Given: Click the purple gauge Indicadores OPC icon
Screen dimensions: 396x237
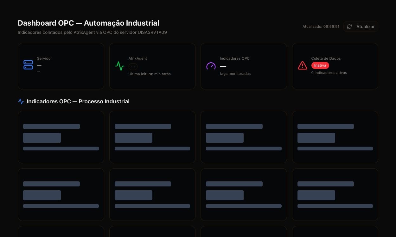Looking at the screenshot, I should (x=211, y=66).
